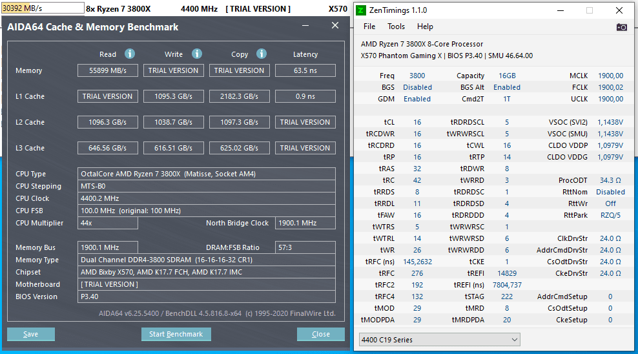The height and width of the screenshot is (354, 638).
Task: Click Memory Read value 55899 MB/s
Action: pyautogui.click(x=108, y=70)
